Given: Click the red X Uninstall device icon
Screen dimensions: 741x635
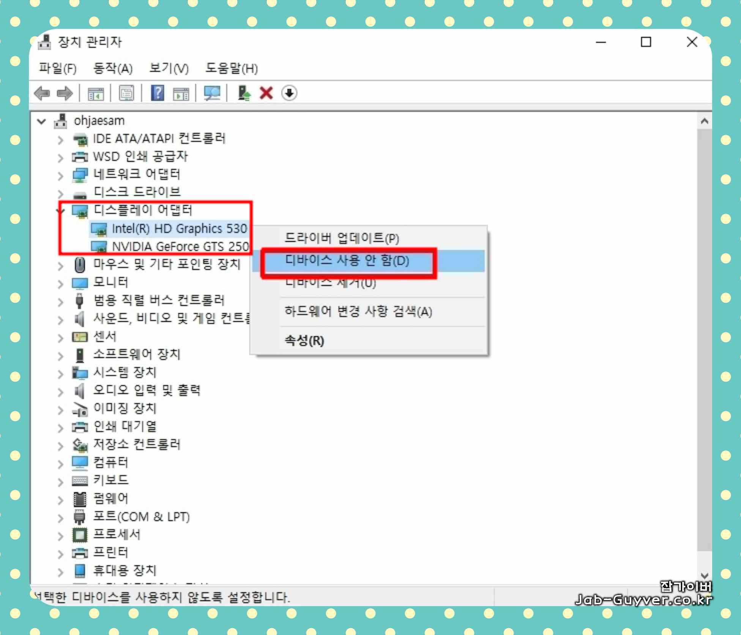Looking at the screenshot, I should [x=266, y=93].
